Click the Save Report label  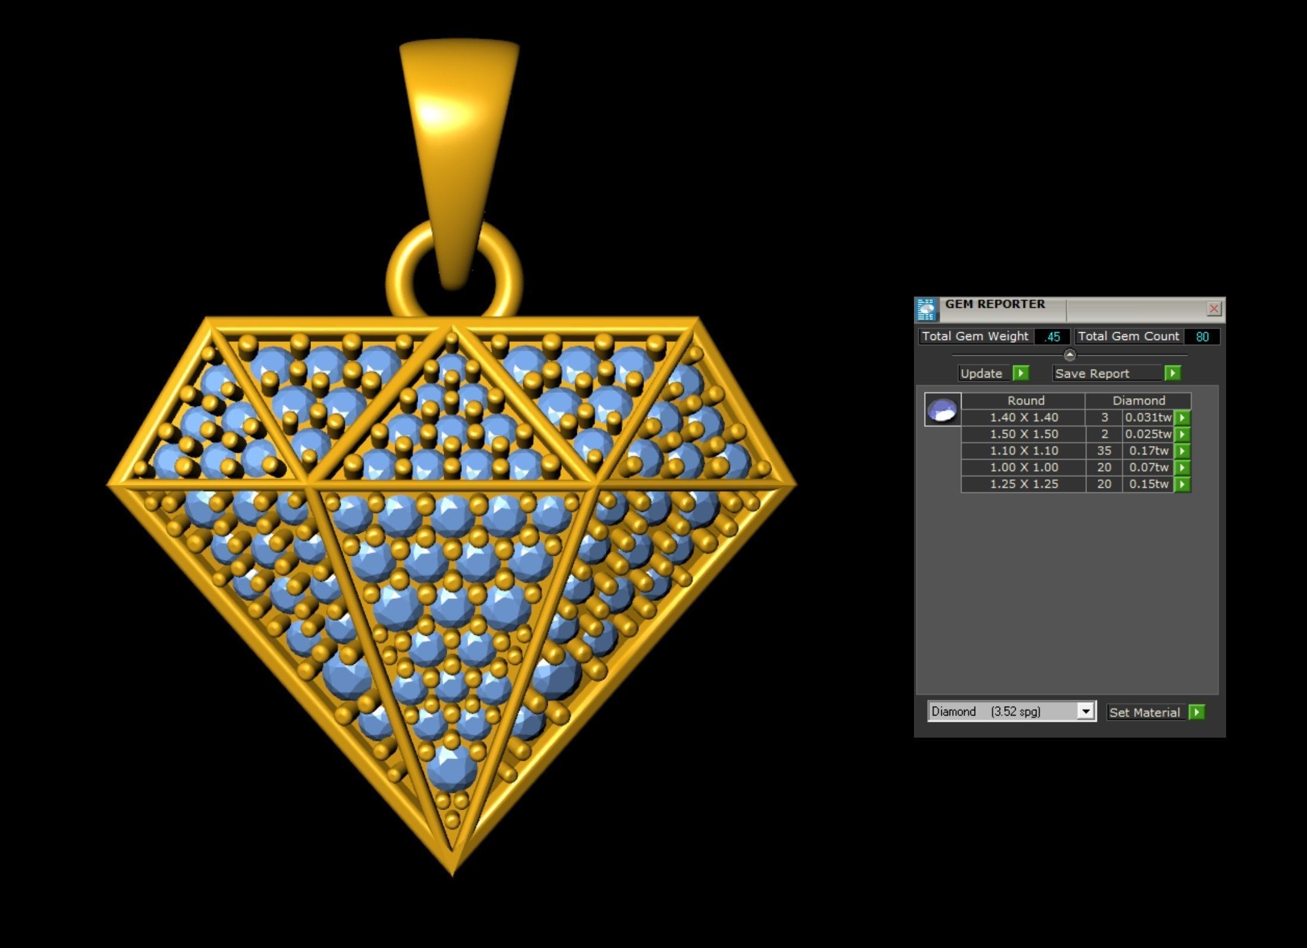tap(1107, 373)
